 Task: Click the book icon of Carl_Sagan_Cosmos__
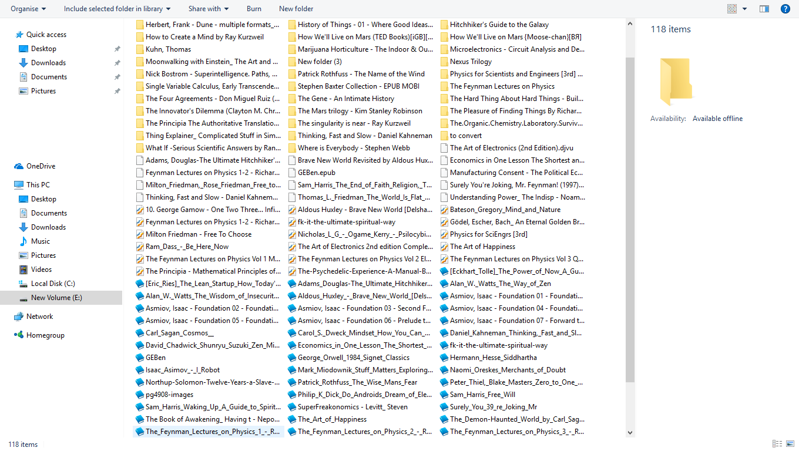(140, 333)
